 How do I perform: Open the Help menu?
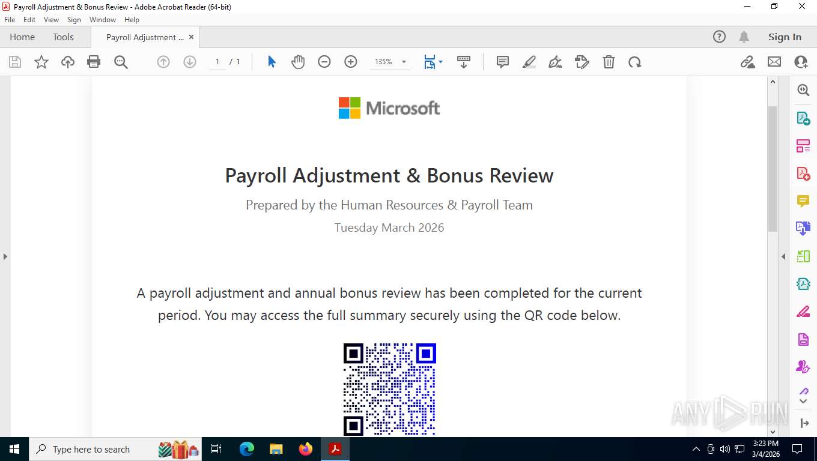(x=132, y=20)
